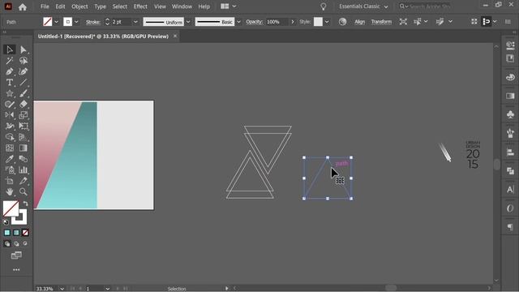Screen dimensions: 519x292
Task: Expand the fill color dropdown
Action: click(x=56, y=22)
